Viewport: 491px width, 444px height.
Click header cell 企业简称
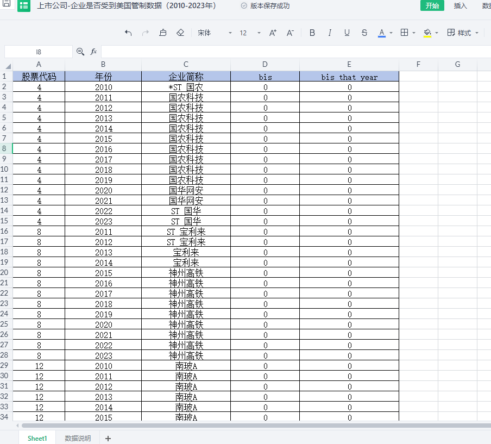coord(186,77)
